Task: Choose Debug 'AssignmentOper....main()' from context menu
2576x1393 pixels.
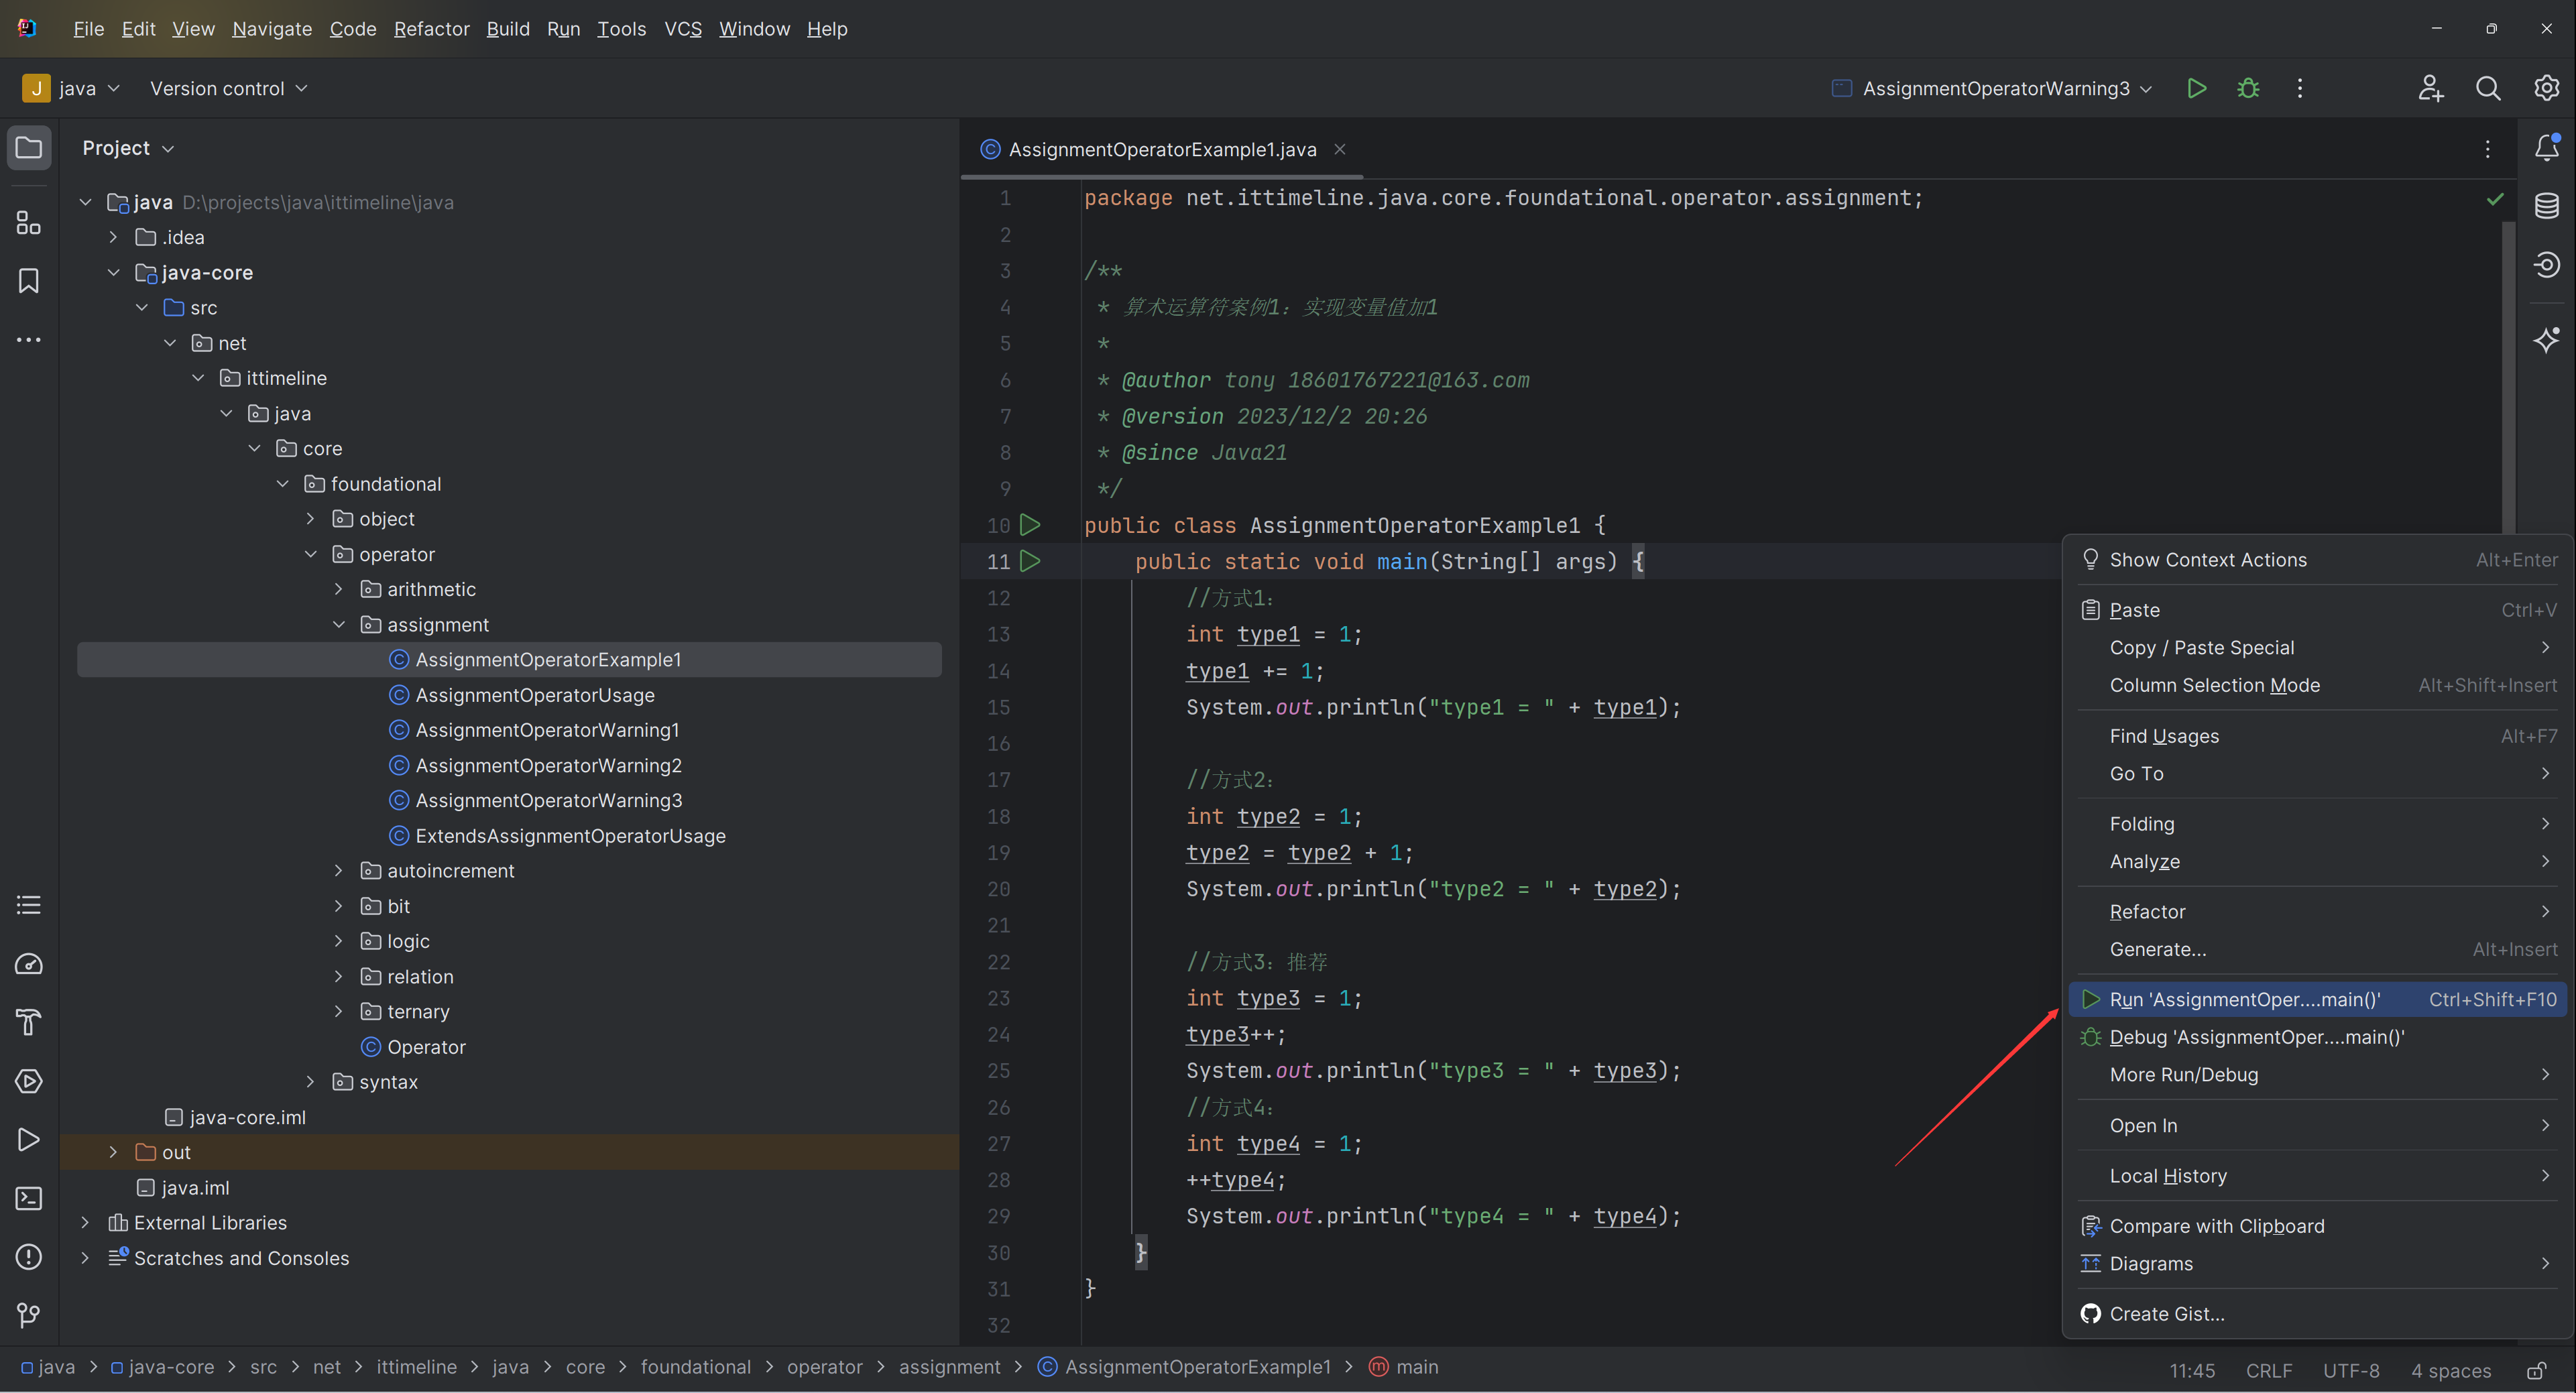Action: (2318, 1037)
